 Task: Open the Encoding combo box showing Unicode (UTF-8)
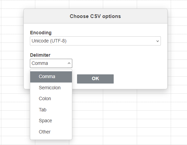pos(95,41)
